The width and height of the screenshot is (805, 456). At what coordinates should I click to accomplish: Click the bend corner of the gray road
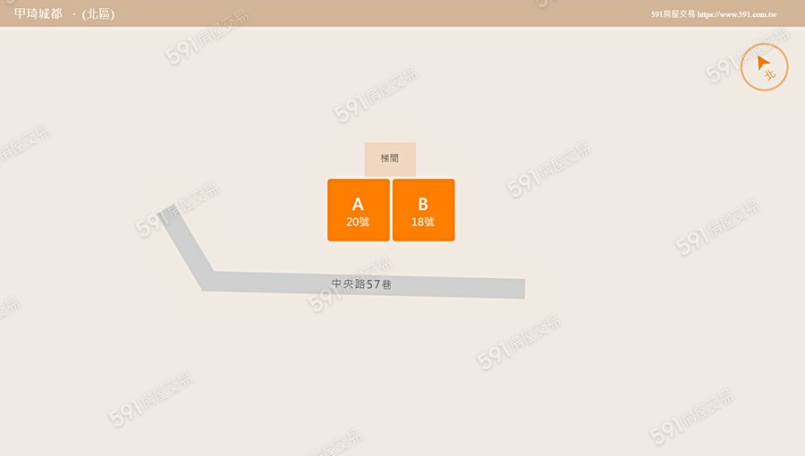[208, 281]
